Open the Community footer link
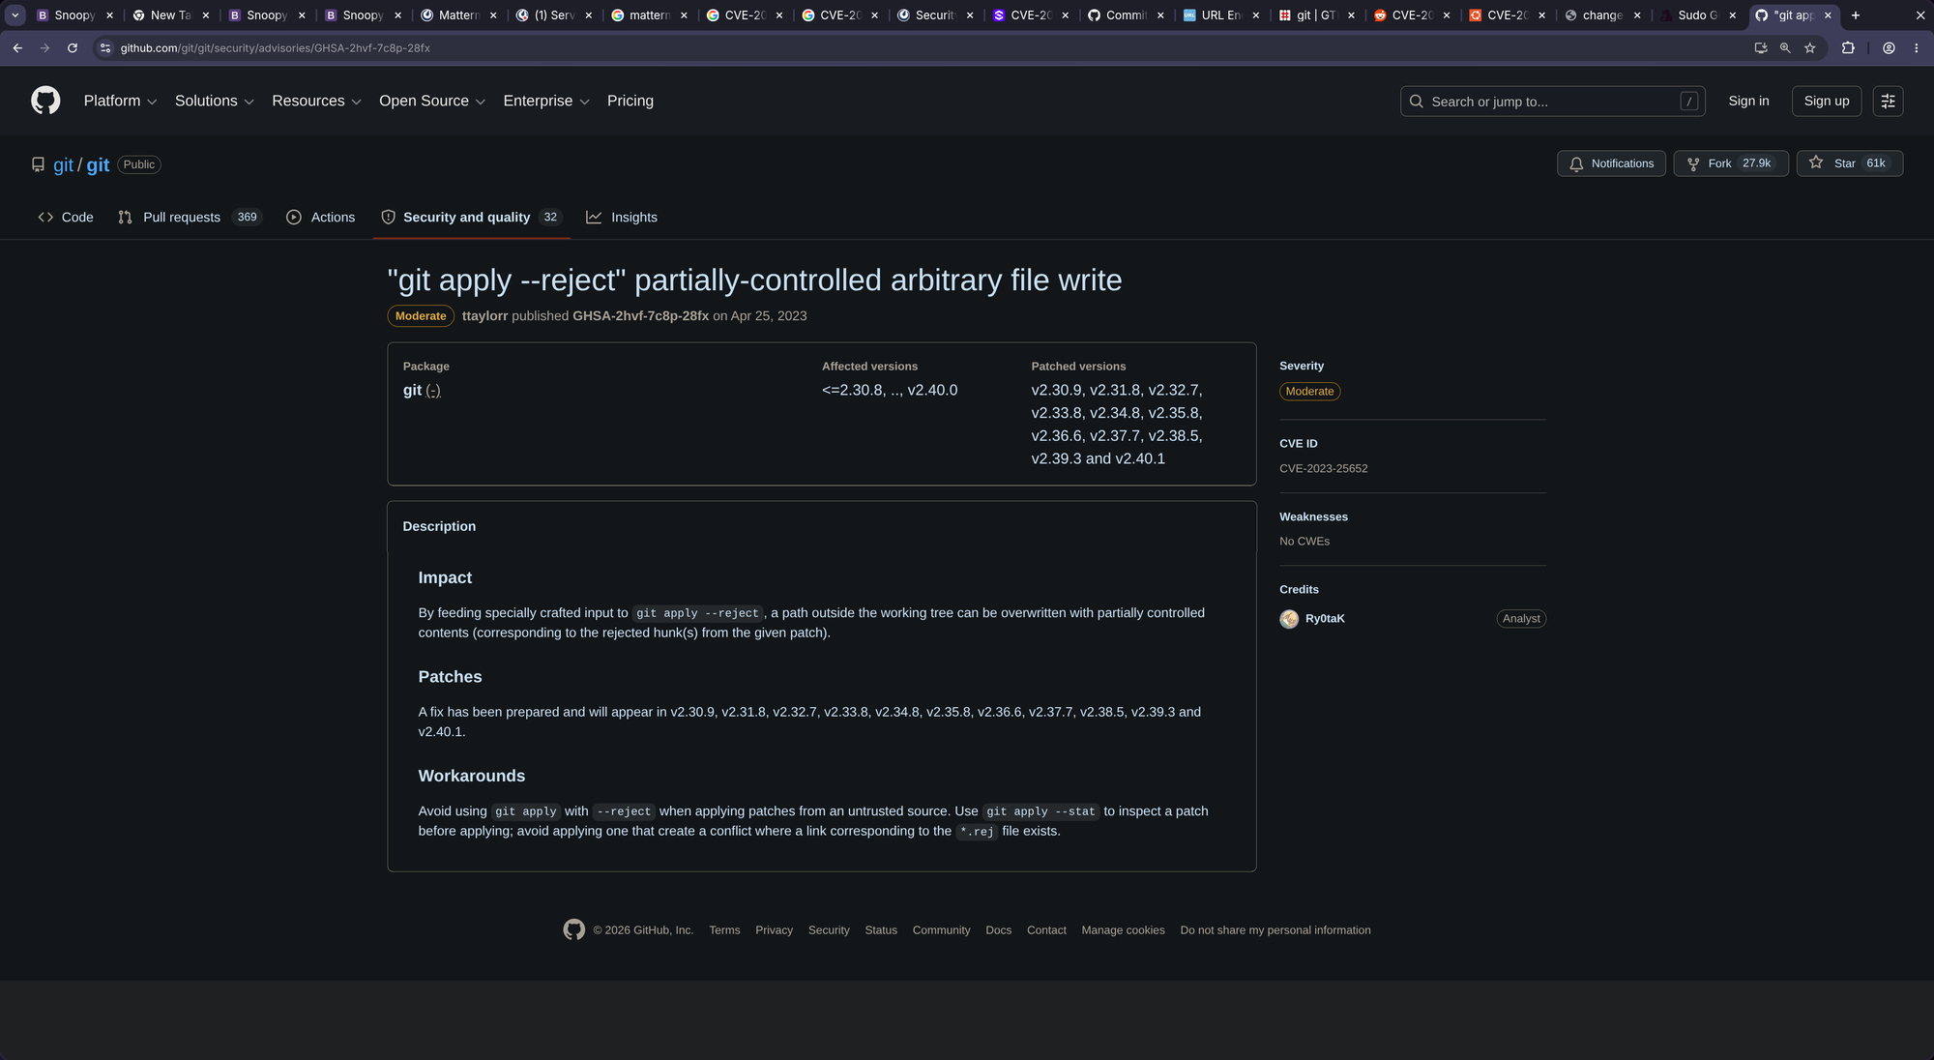The height and width of the screenshot is (1060, 1934). click(x=941, y=930)
